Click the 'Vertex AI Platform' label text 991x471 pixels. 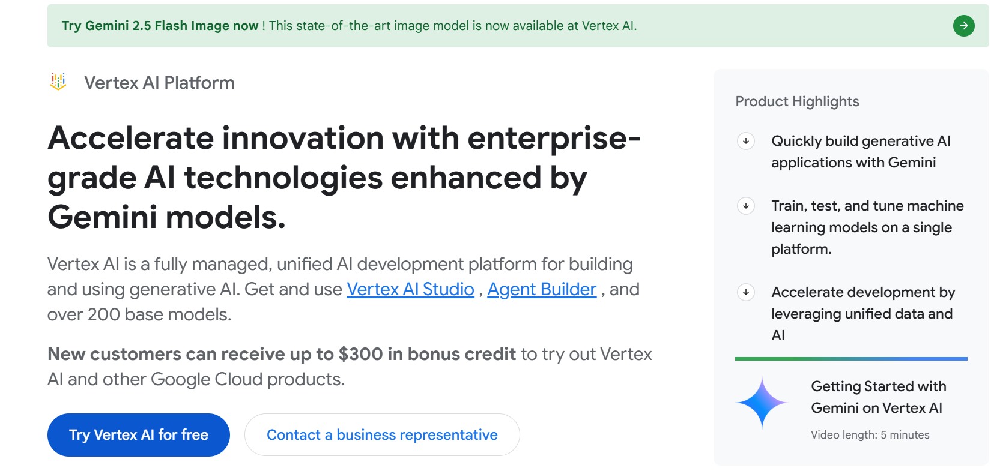159,82
